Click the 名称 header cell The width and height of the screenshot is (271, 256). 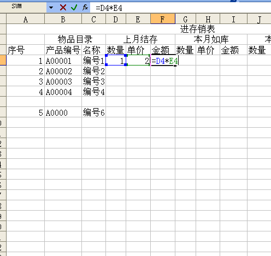tap(93, 50)
